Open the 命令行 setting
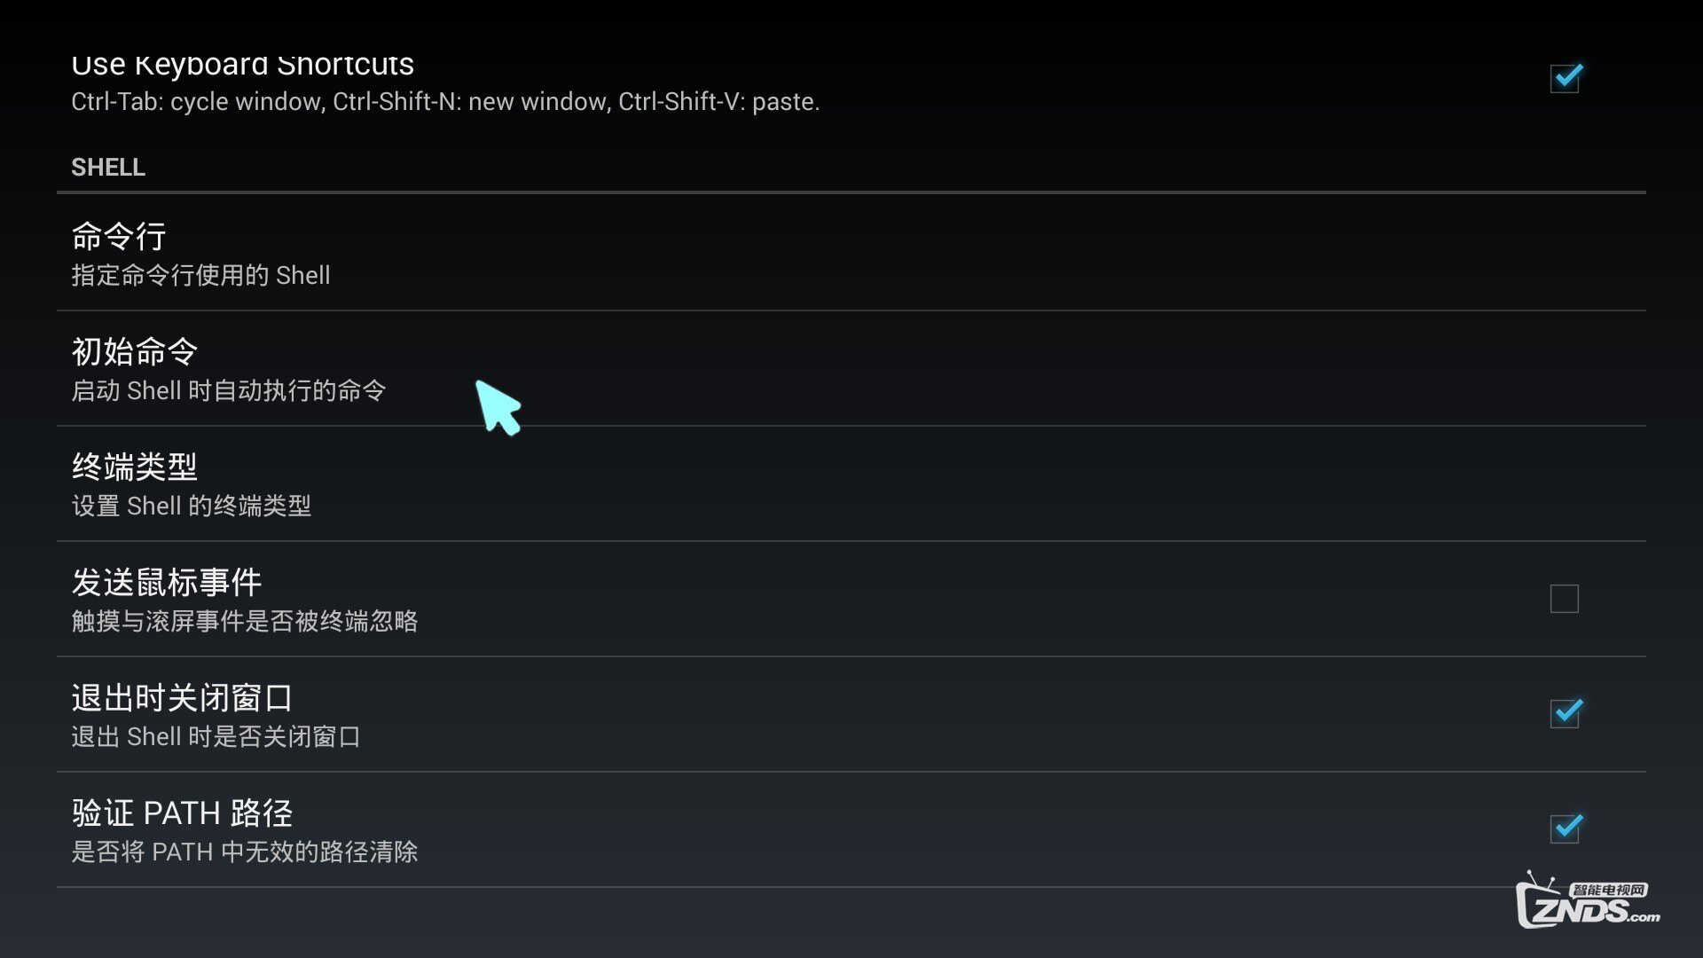This screenshot has height=958, width=1703. [119, 237]
